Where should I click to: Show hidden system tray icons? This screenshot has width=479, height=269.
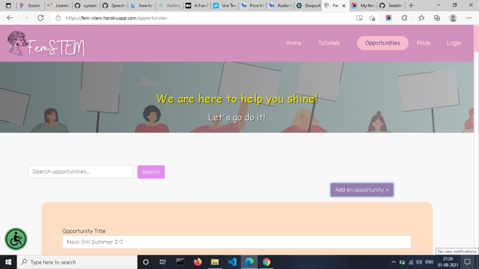click(393, 262)
